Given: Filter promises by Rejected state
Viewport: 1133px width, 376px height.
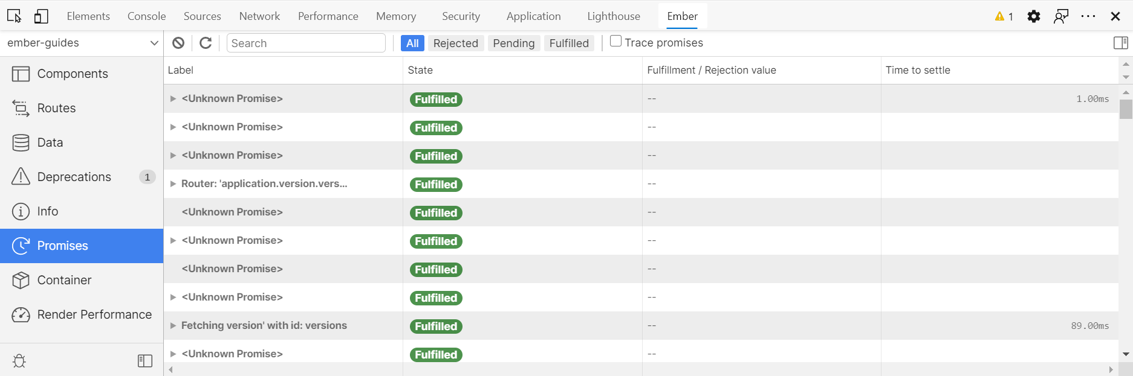Looking at the screenshot, I should (455, 43).
